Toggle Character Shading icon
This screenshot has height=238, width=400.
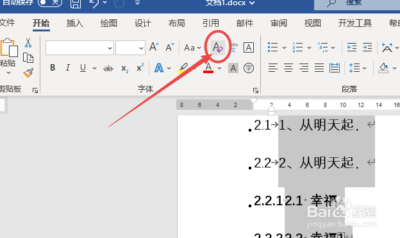(x=233, y=68)
